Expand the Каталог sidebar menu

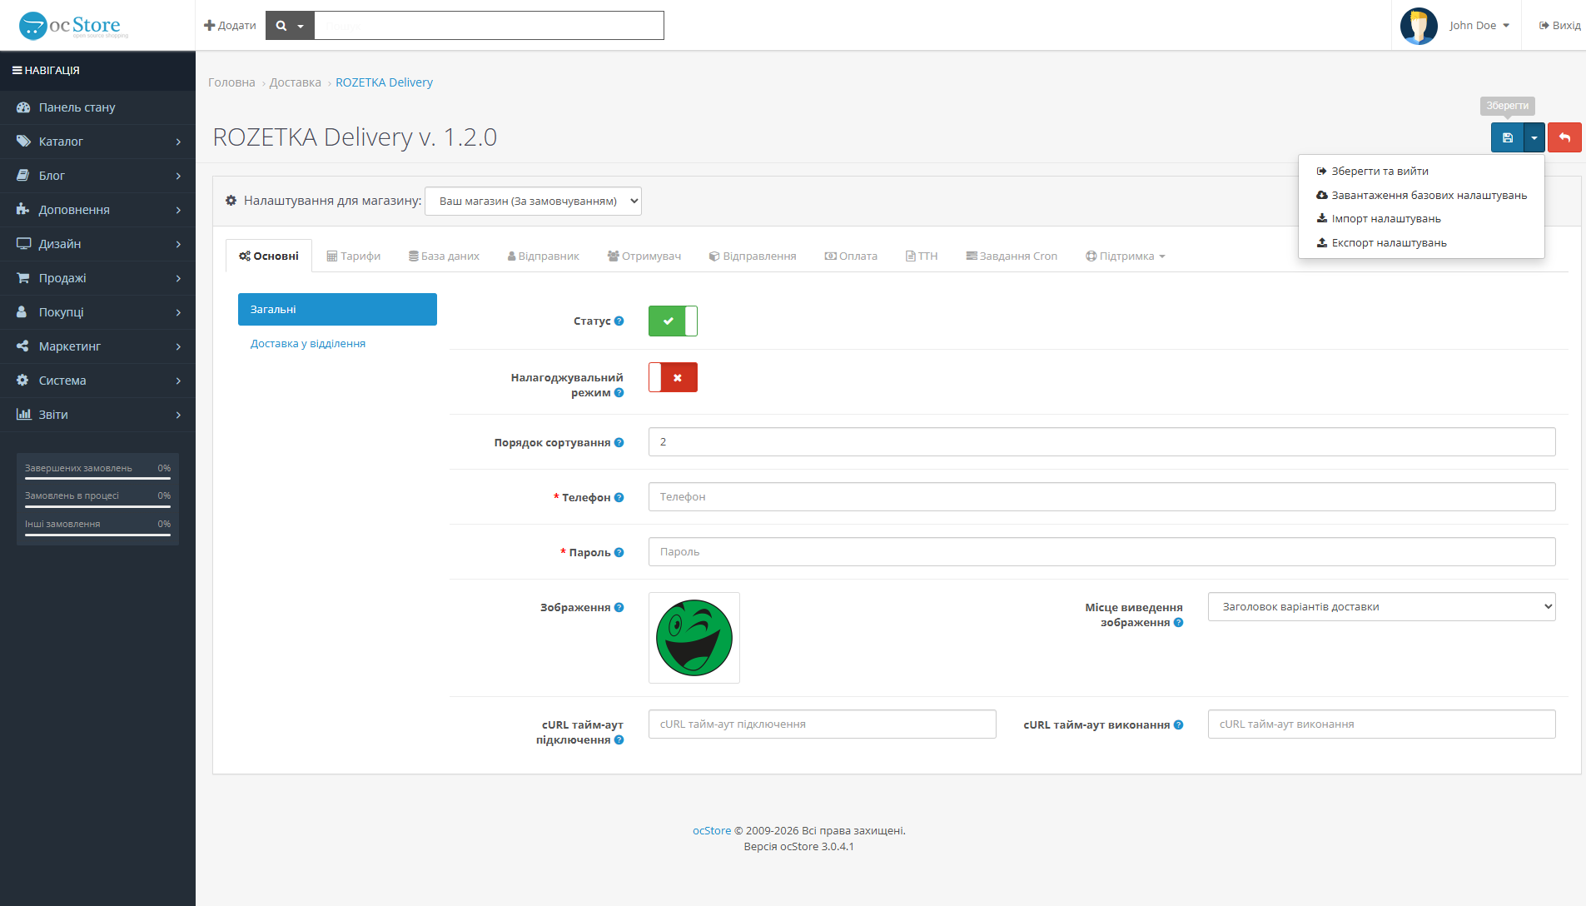[97, 142]
